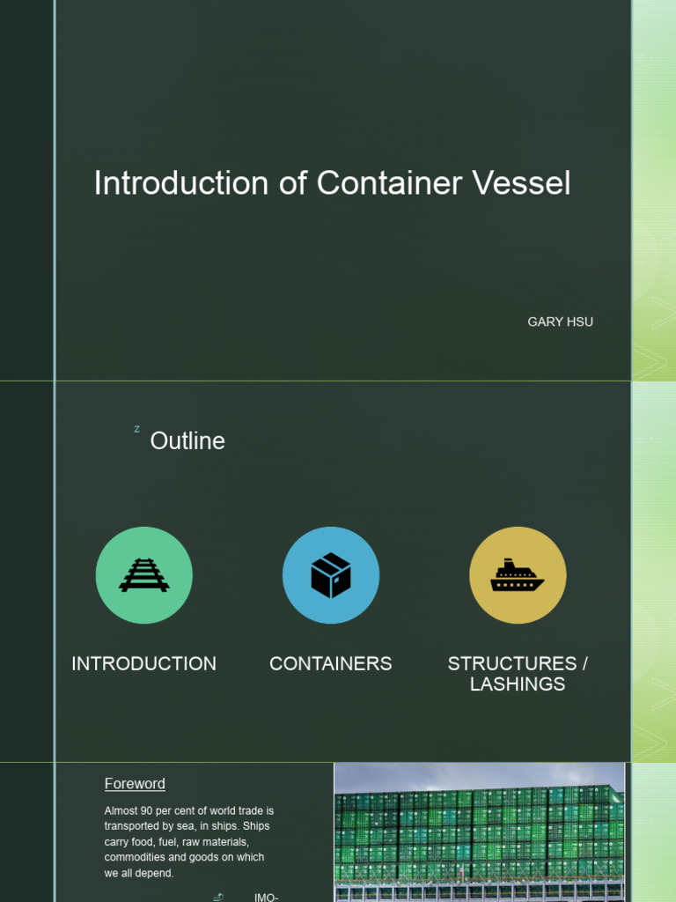Click the IMO- text fragment

click(266, 897)
